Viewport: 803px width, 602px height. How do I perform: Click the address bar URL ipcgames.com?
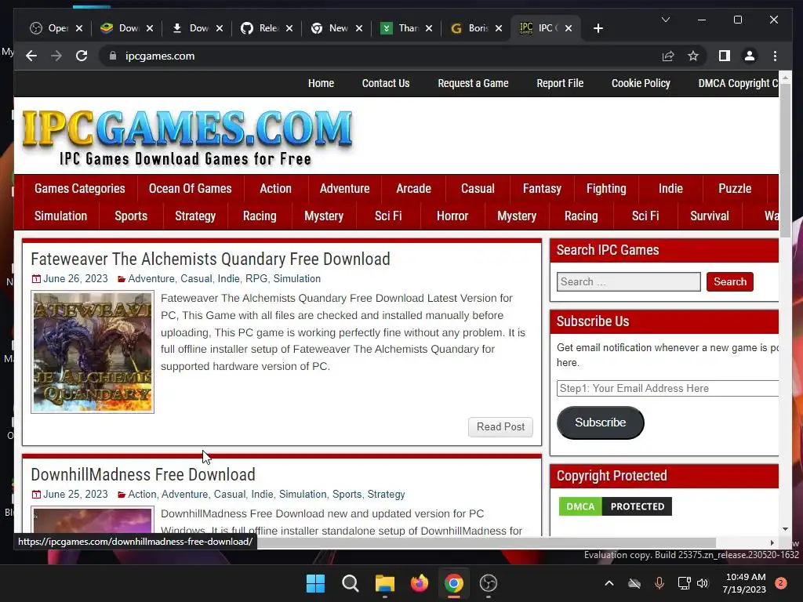pyautogui.click(x=160, y=56)
